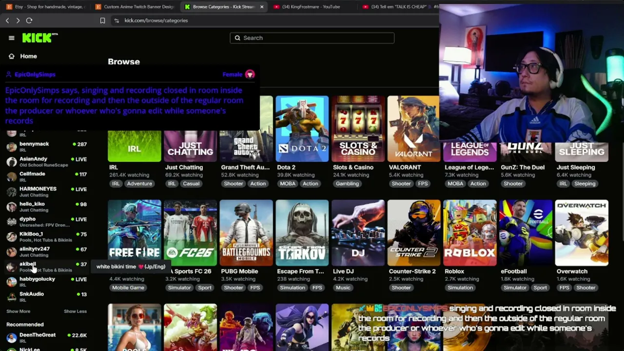Click the eFootball category title
624x351 pixels.
pos(514,271)
